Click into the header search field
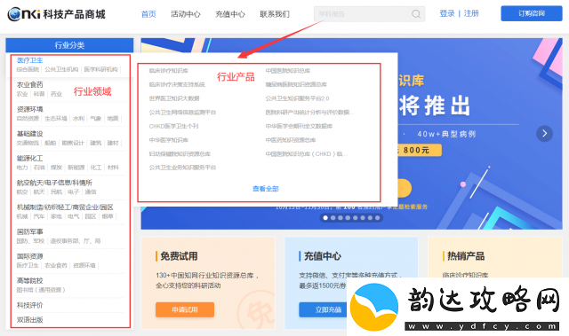569x336 pixels. point(369,14)
